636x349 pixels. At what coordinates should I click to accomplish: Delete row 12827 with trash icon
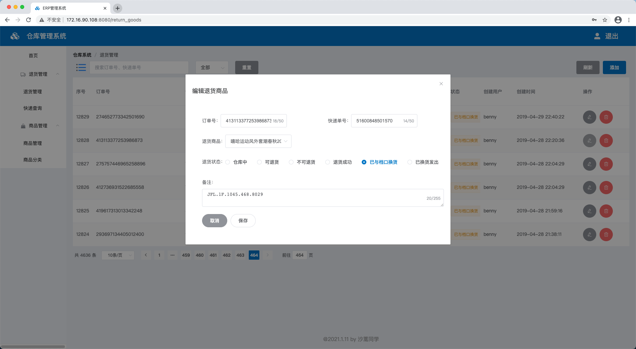[x=606, y=164]
